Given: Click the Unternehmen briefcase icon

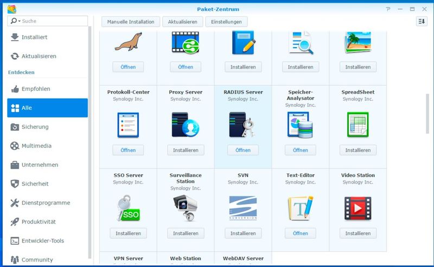Looking at the screenshot, I should (15, 165).
